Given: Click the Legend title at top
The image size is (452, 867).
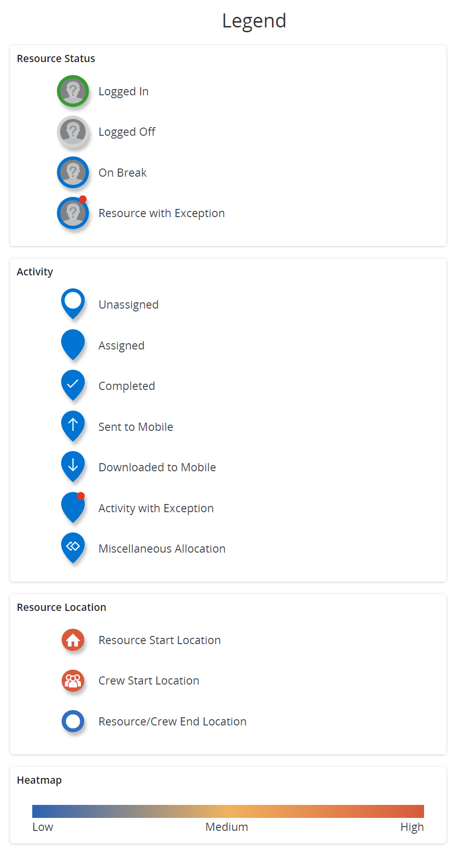Looking at the screenshot, I should click(254, 21).
